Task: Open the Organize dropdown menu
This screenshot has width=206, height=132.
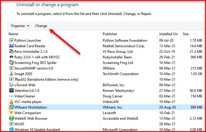Action: [x=20, y=26]
